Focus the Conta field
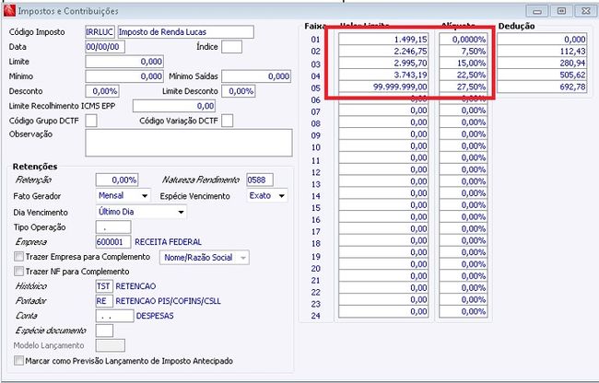Image resolution: width=599 pixels, height=383 pixels. (x=114, y=316)
